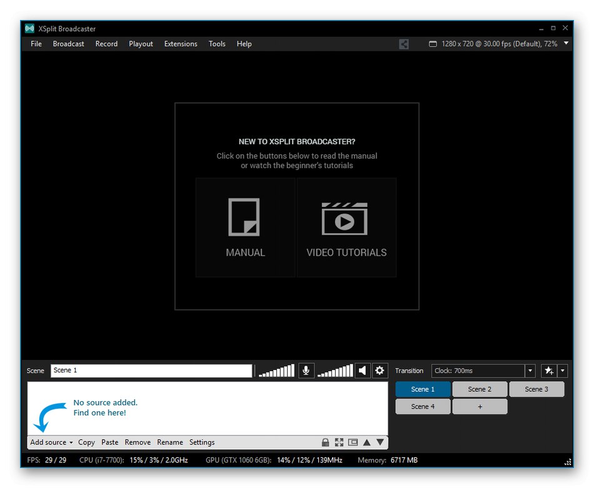Image resolution: width=594 pixels, height=488 pixels.
Task: Click the 1280 x 720 resolution text
Action: coord(500,44)
